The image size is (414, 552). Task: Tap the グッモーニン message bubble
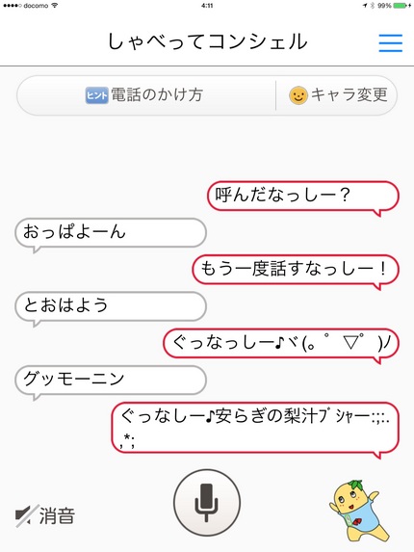pos(111,382)
